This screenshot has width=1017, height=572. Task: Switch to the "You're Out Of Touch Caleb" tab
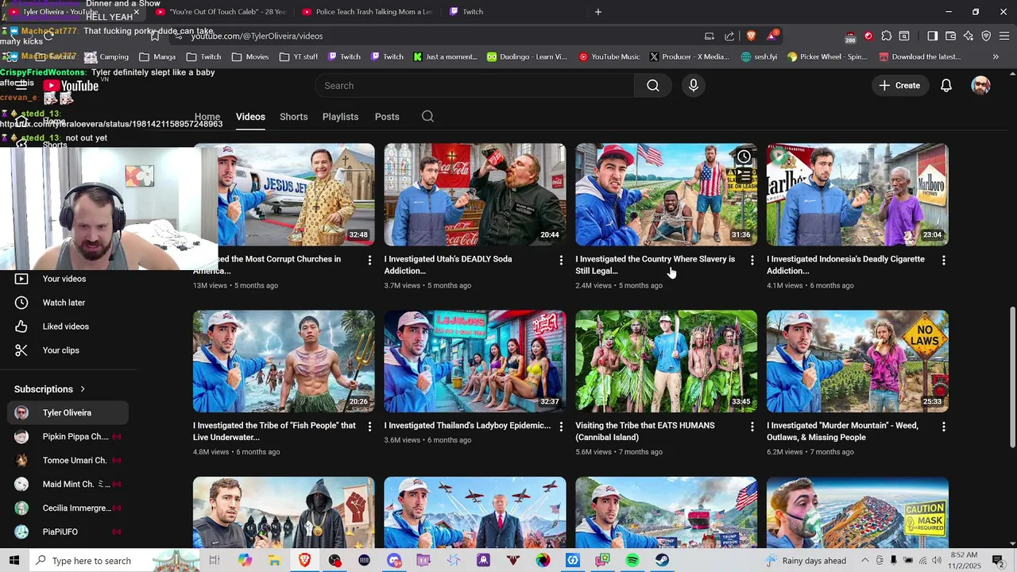coord(221,12)
